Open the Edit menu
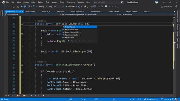180x101 pixels. pos(13,2)
